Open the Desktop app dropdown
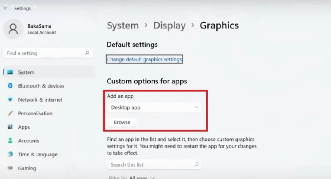Screen dimensions: 331x179 [x=154, y=108]
